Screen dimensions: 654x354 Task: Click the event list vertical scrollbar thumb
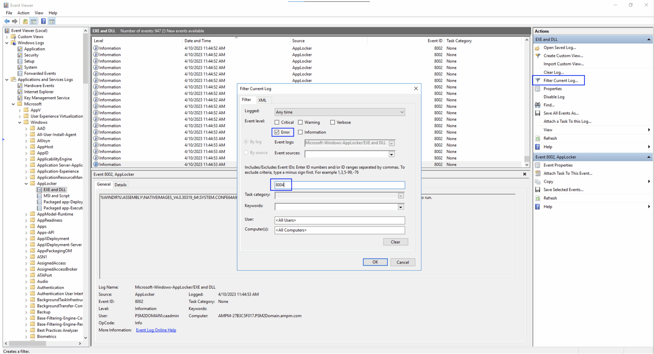(x=527, y=159)
